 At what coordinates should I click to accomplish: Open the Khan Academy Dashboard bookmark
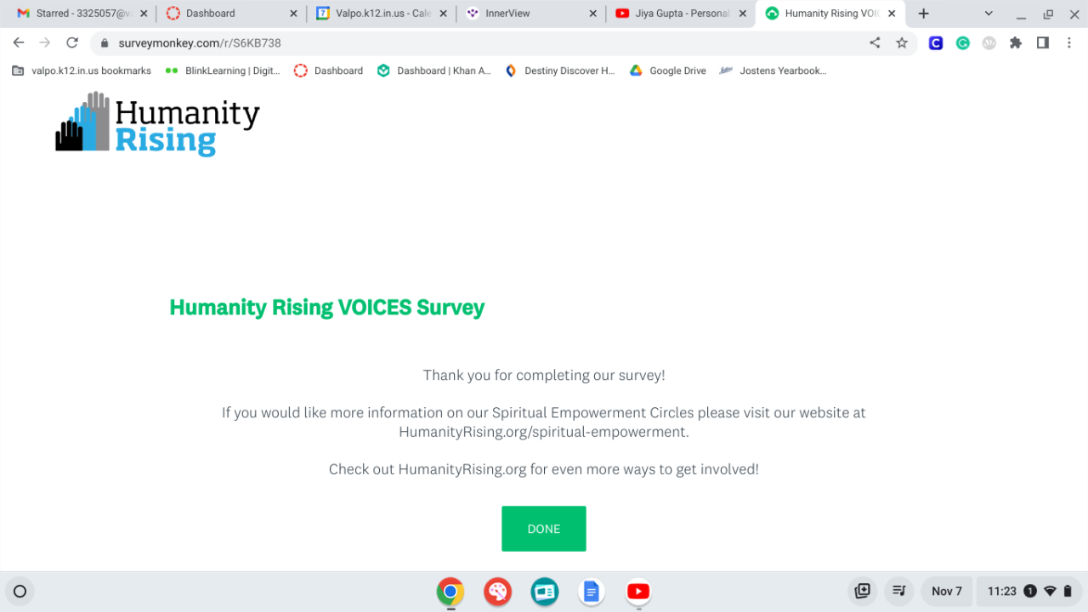(x=434, y=71)
